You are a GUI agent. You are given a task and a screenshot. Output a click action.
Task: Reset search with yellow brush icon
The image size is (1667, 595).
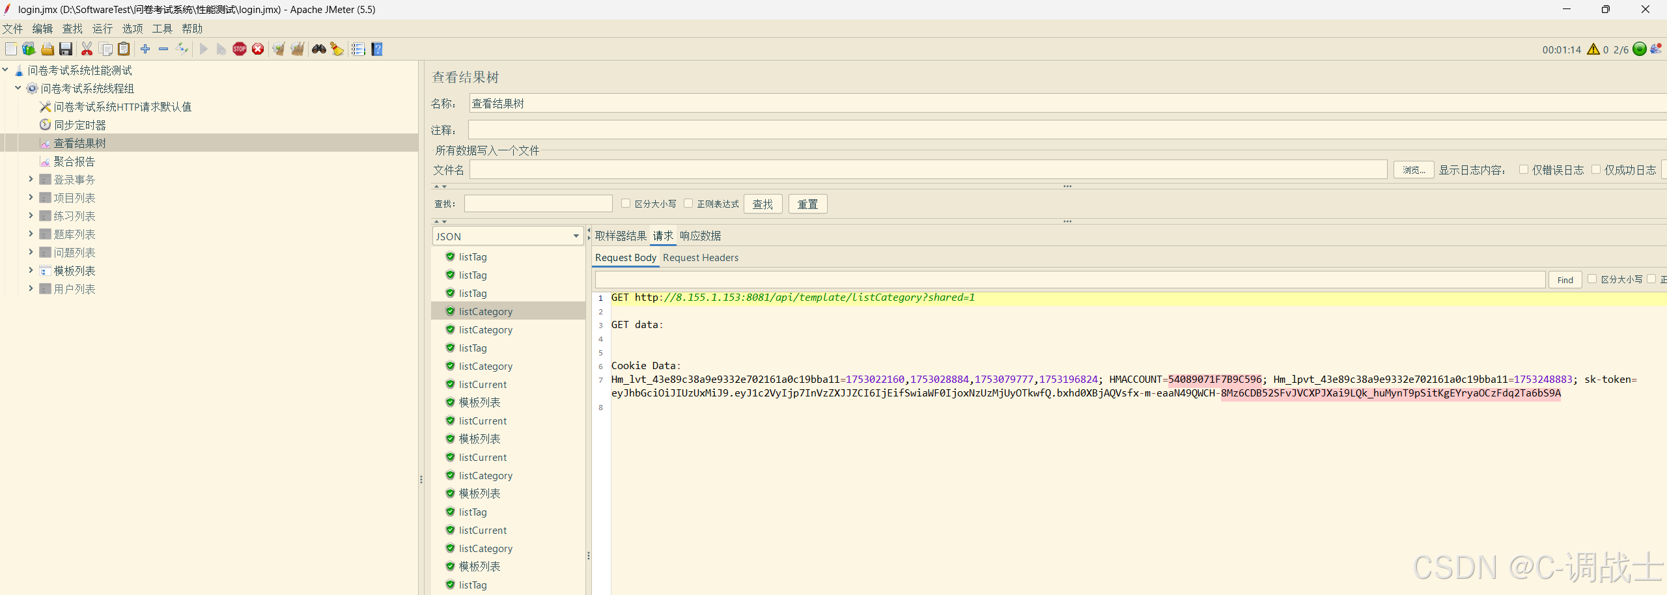[337, 49]
